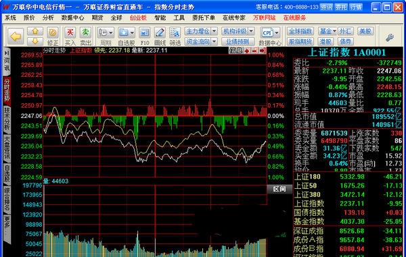Expand the 主力增仓 dropdown arrow
This screenshot has width=406, height=257.
click(214, 31)
